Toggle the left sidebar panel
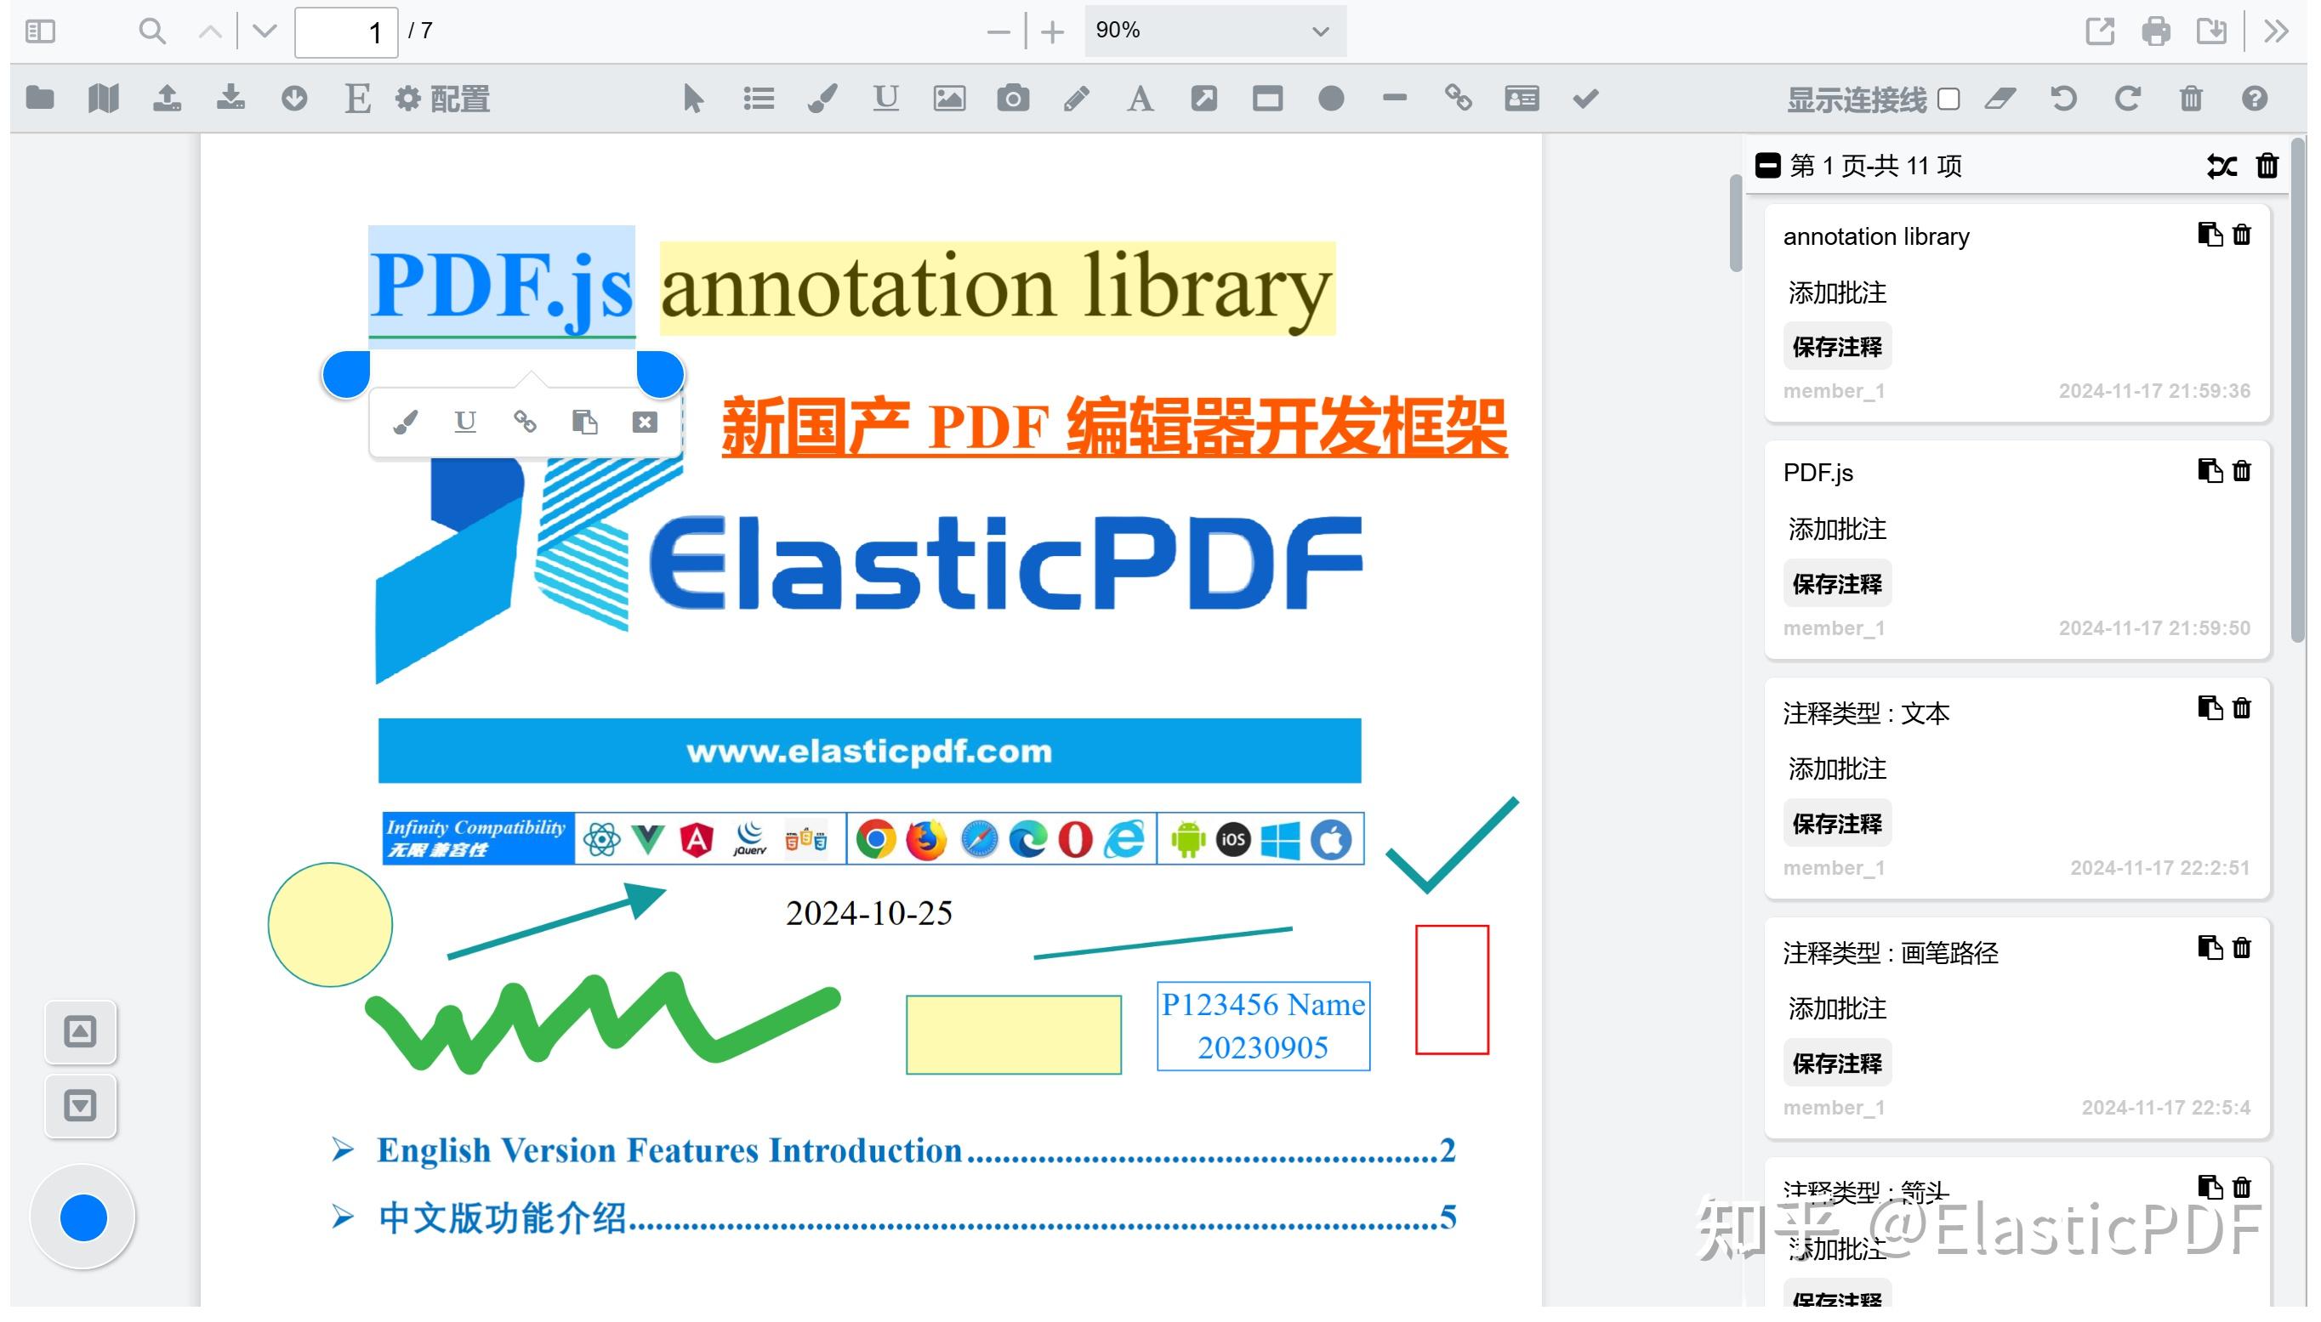2321x1322 pixels. point(39,31)
